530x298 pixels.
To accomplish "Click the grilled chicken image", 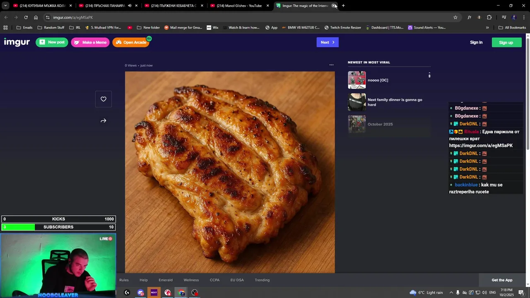I will pyautogui.click(x=230, y=172).
